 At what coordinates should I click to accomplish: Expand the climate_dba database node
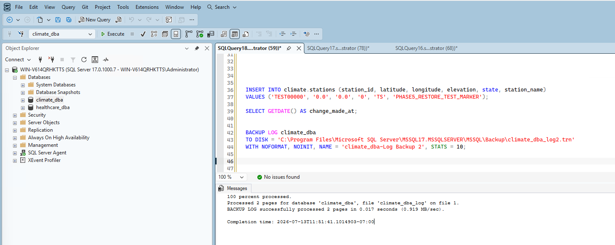pos(23,100)
